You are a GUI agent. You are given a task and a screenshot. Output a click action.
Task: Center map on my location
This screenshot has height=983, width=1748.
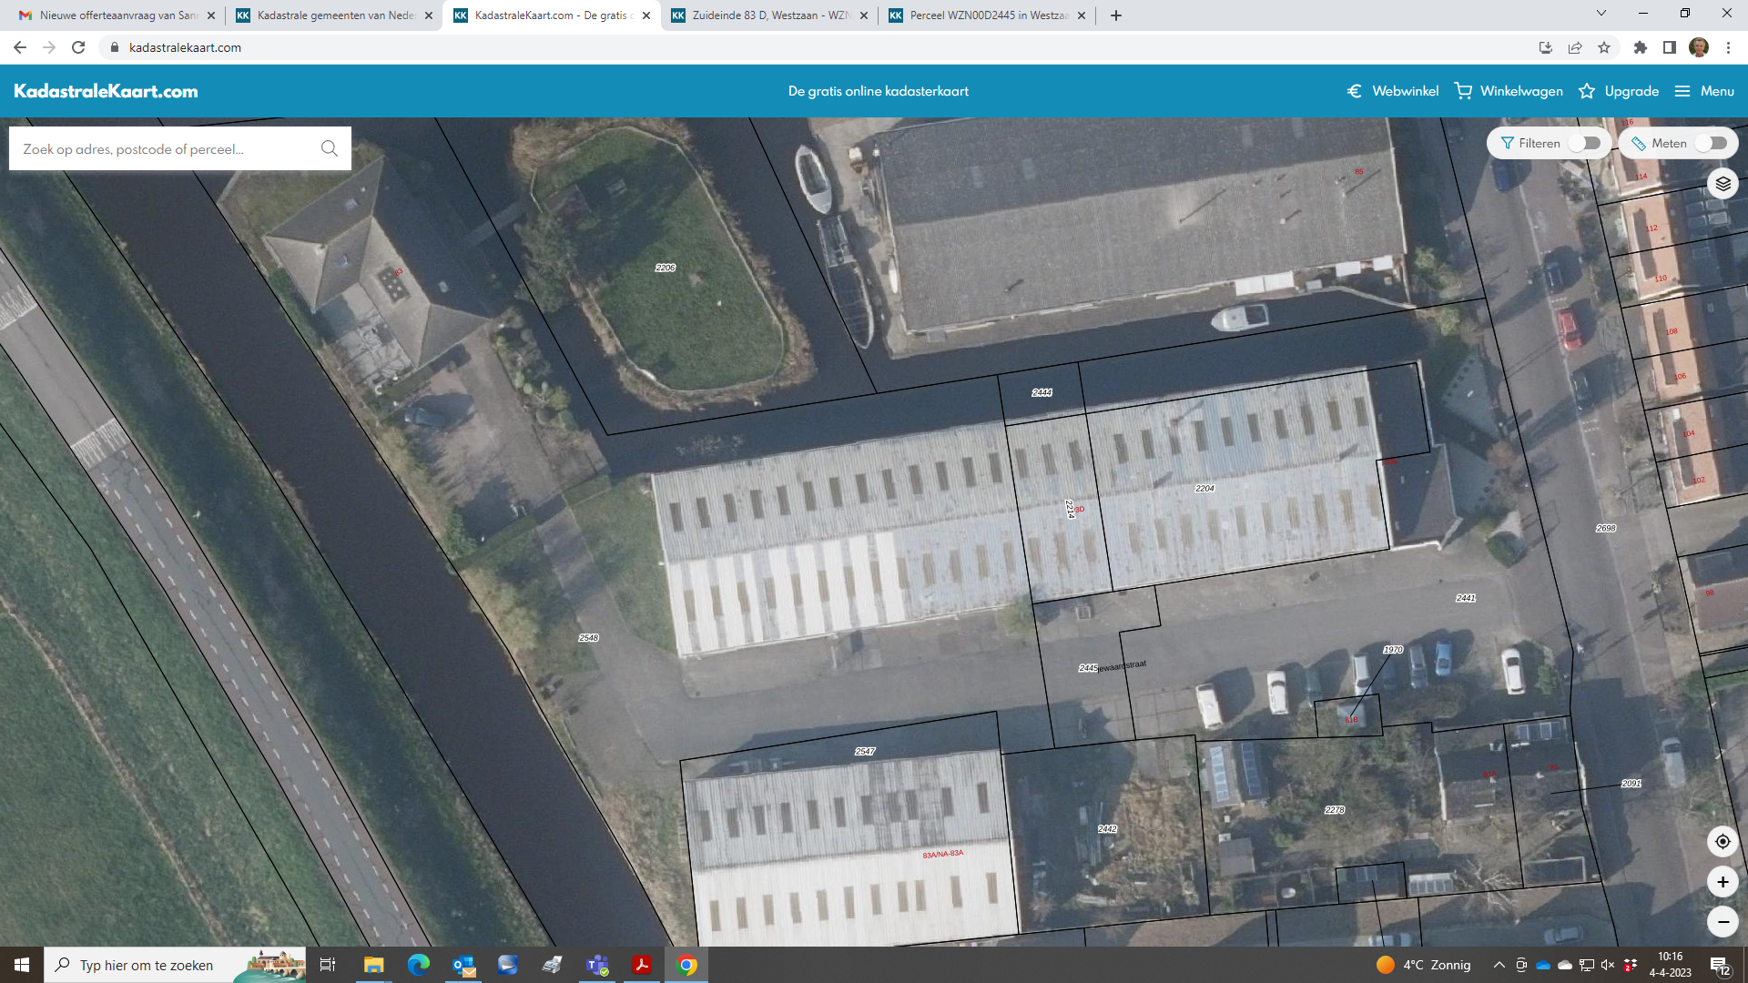tap(1723, 842)
